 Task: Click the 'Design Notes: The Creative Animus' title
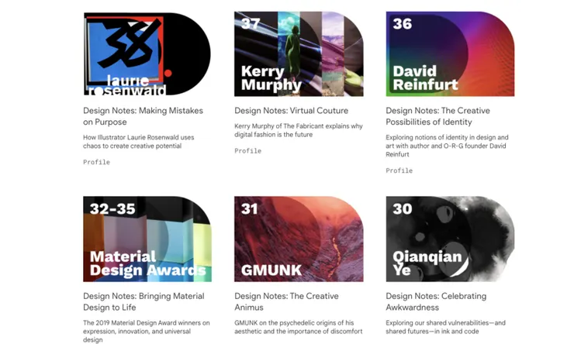(x=287, y=301)
